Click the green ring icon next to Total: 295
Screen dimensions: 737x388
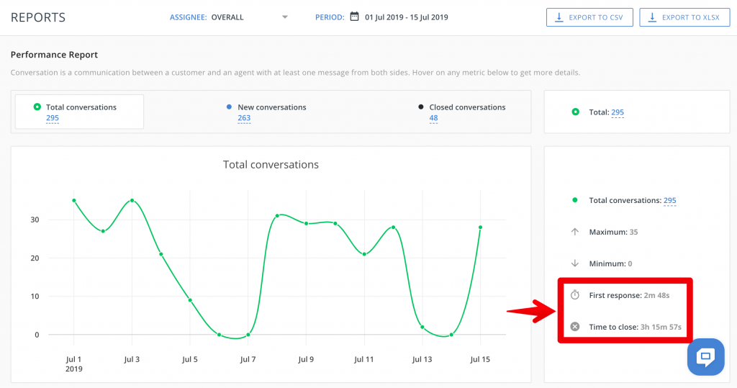(x=575, y=112)
